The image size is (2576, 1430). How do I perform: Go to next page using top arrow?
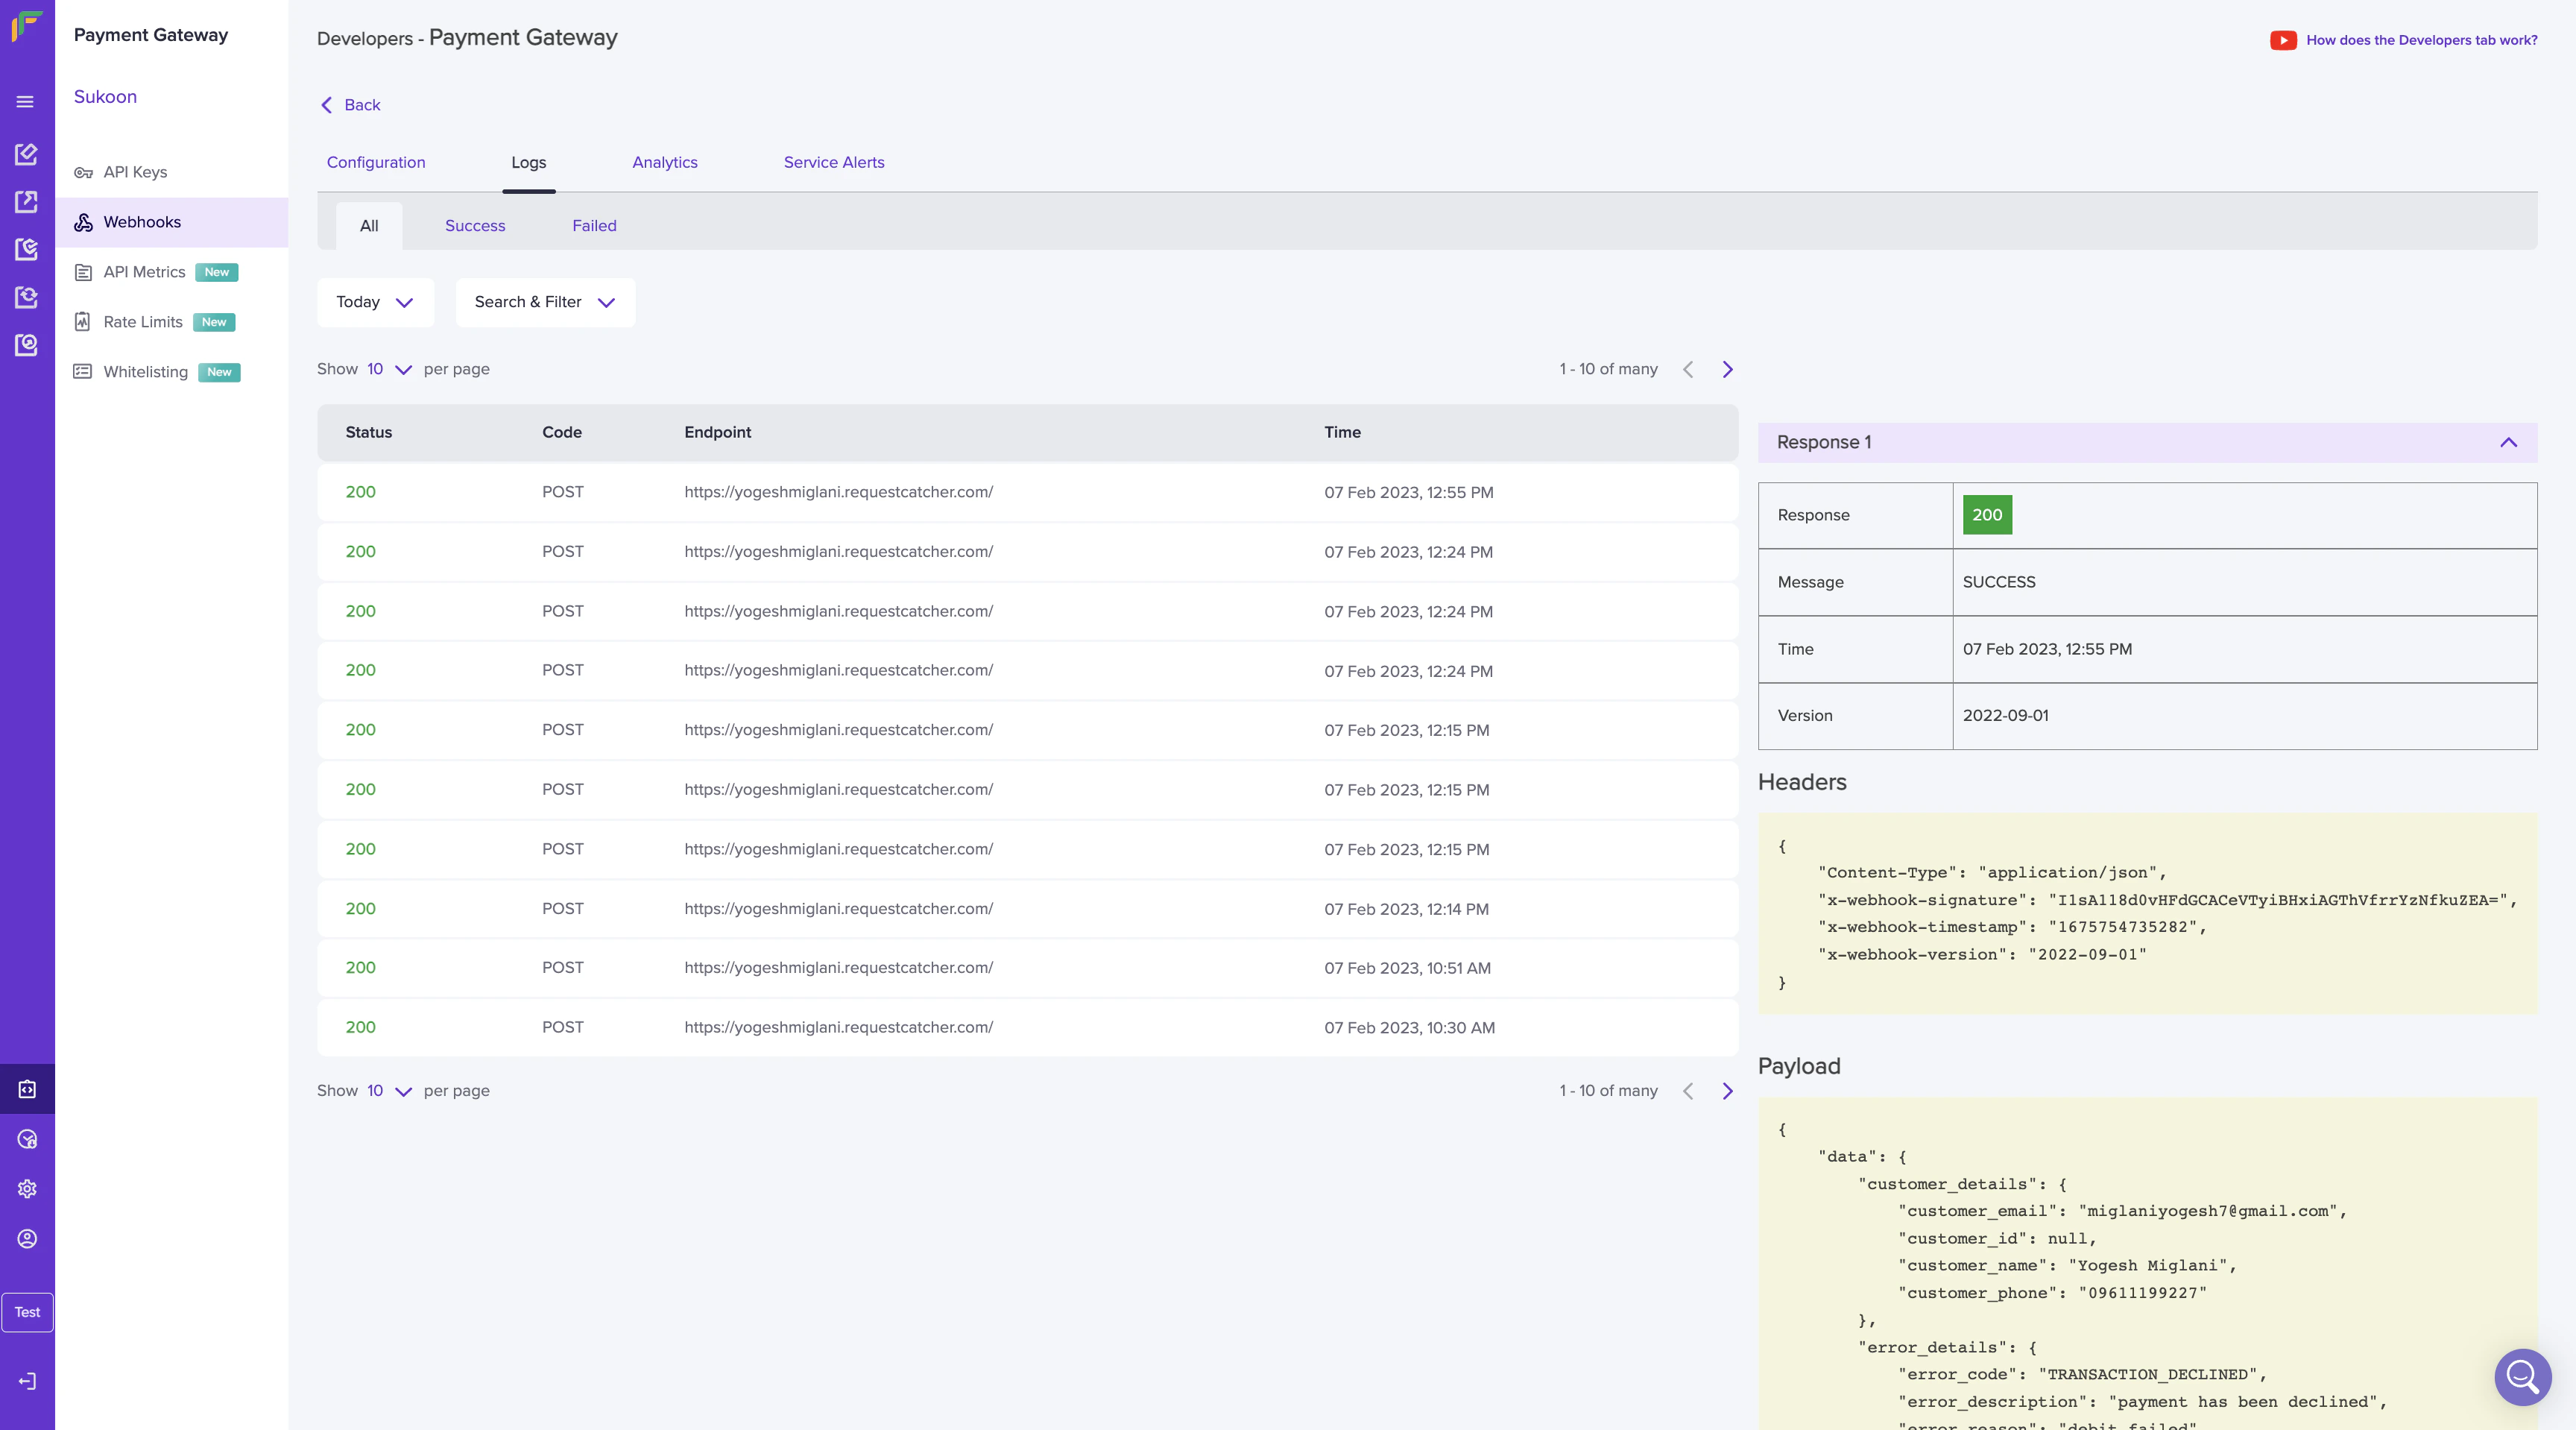1727,370
